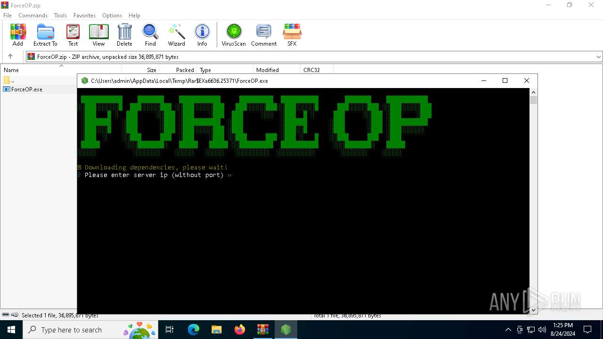603x339 pixels.
Task: Minimize the ForceOP.exe console window
Action: tap(483, 81)
